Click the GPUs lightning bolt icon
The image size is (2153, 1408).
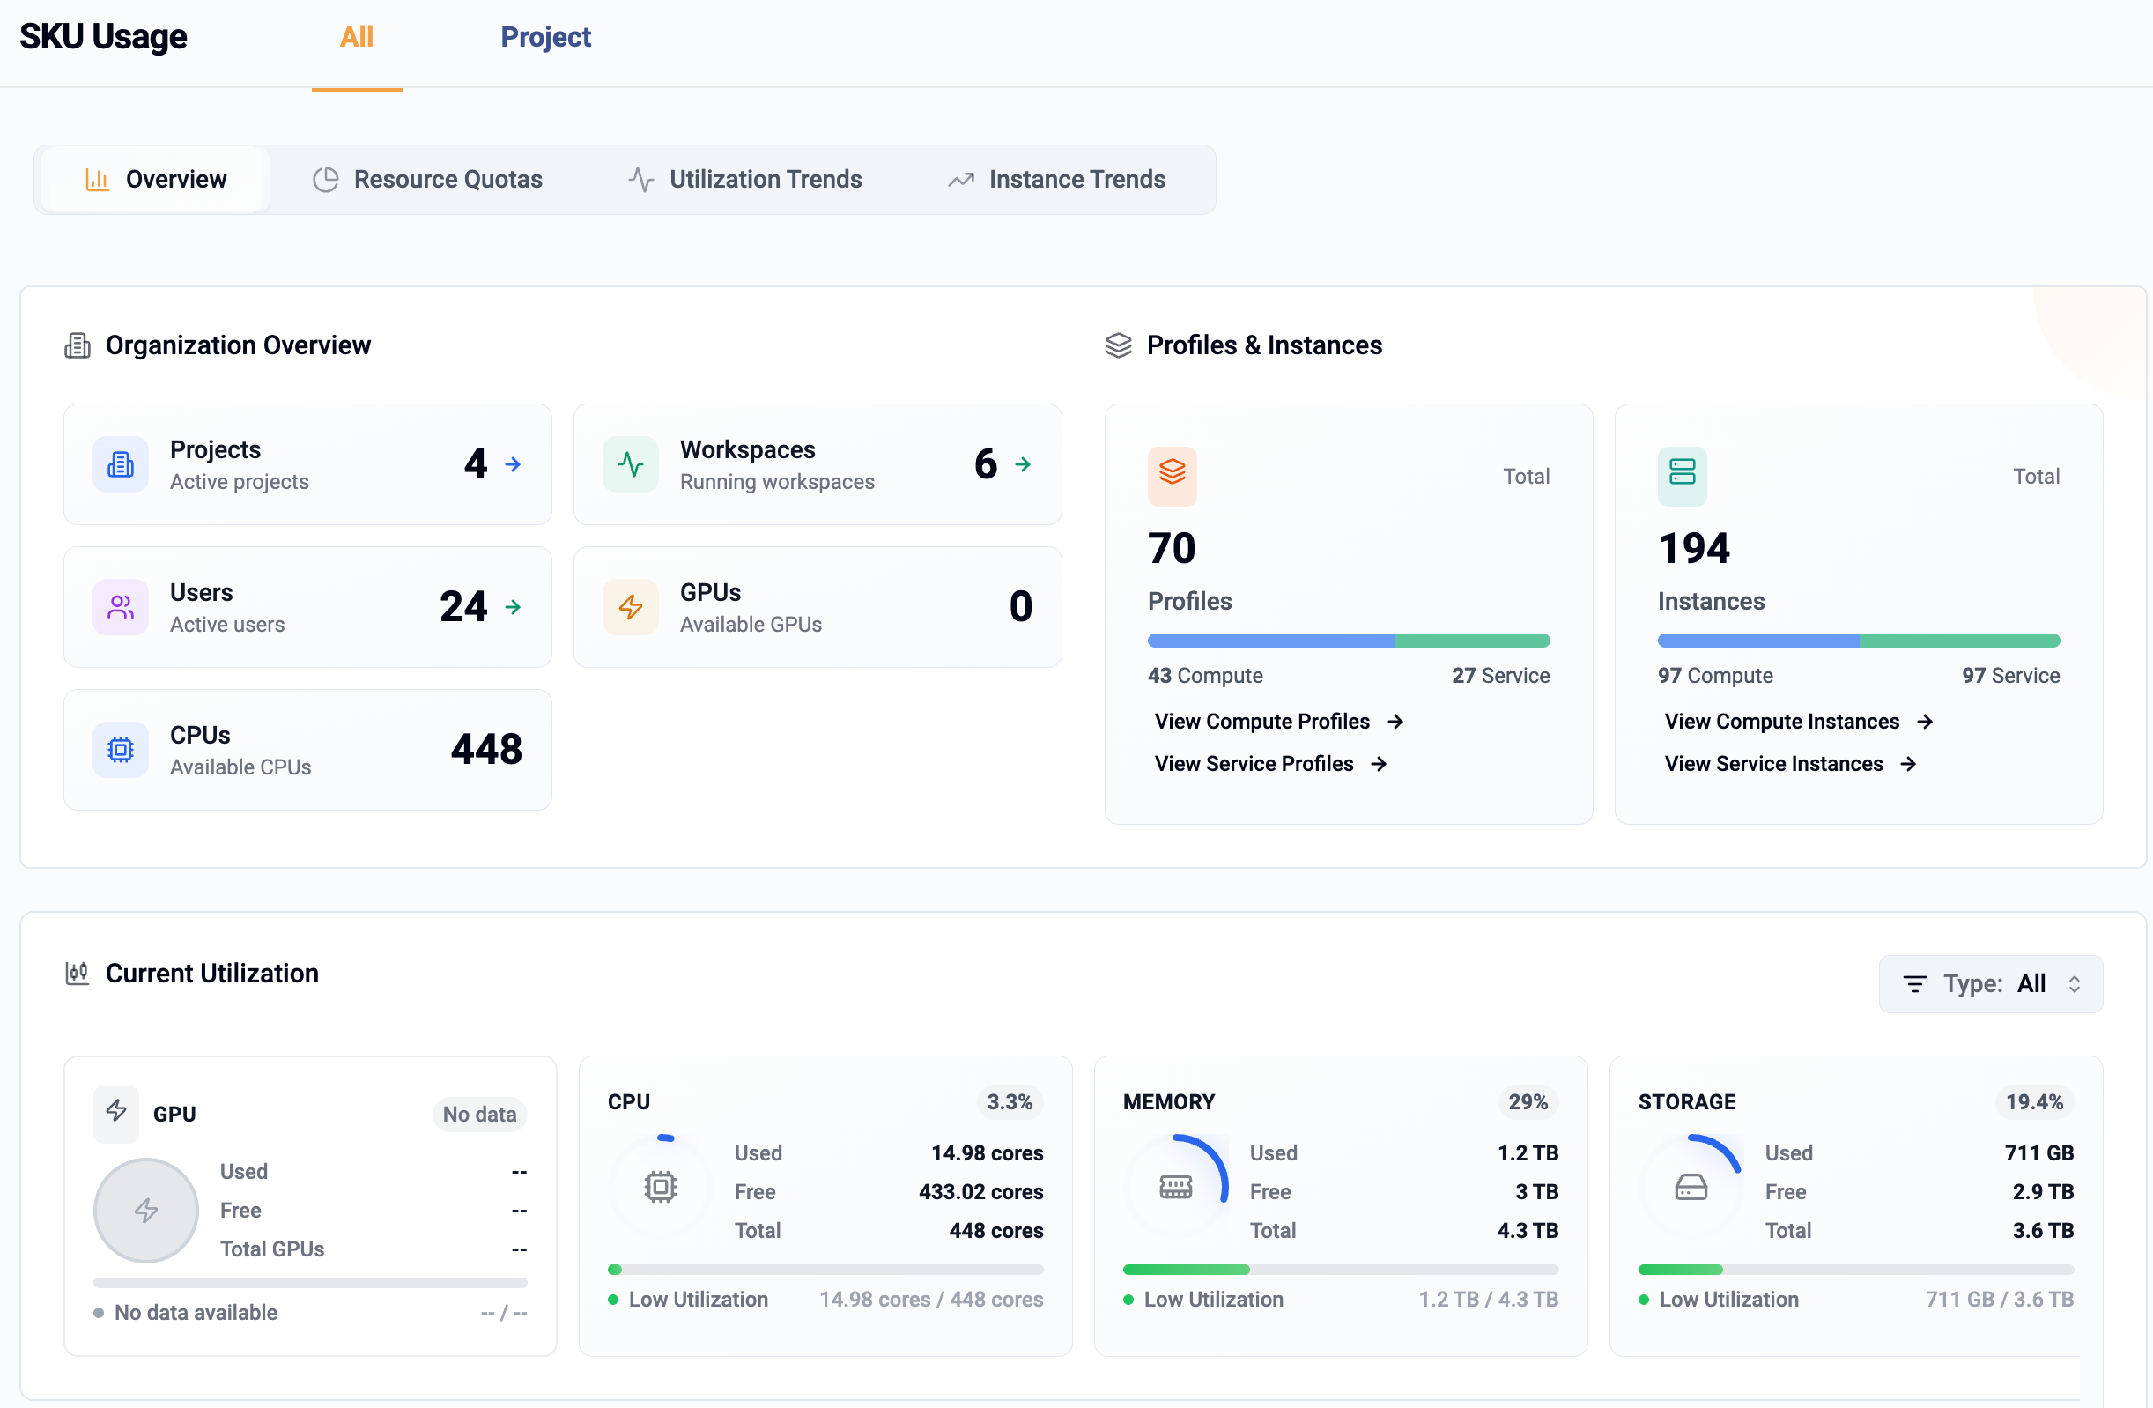coord(630,607)
